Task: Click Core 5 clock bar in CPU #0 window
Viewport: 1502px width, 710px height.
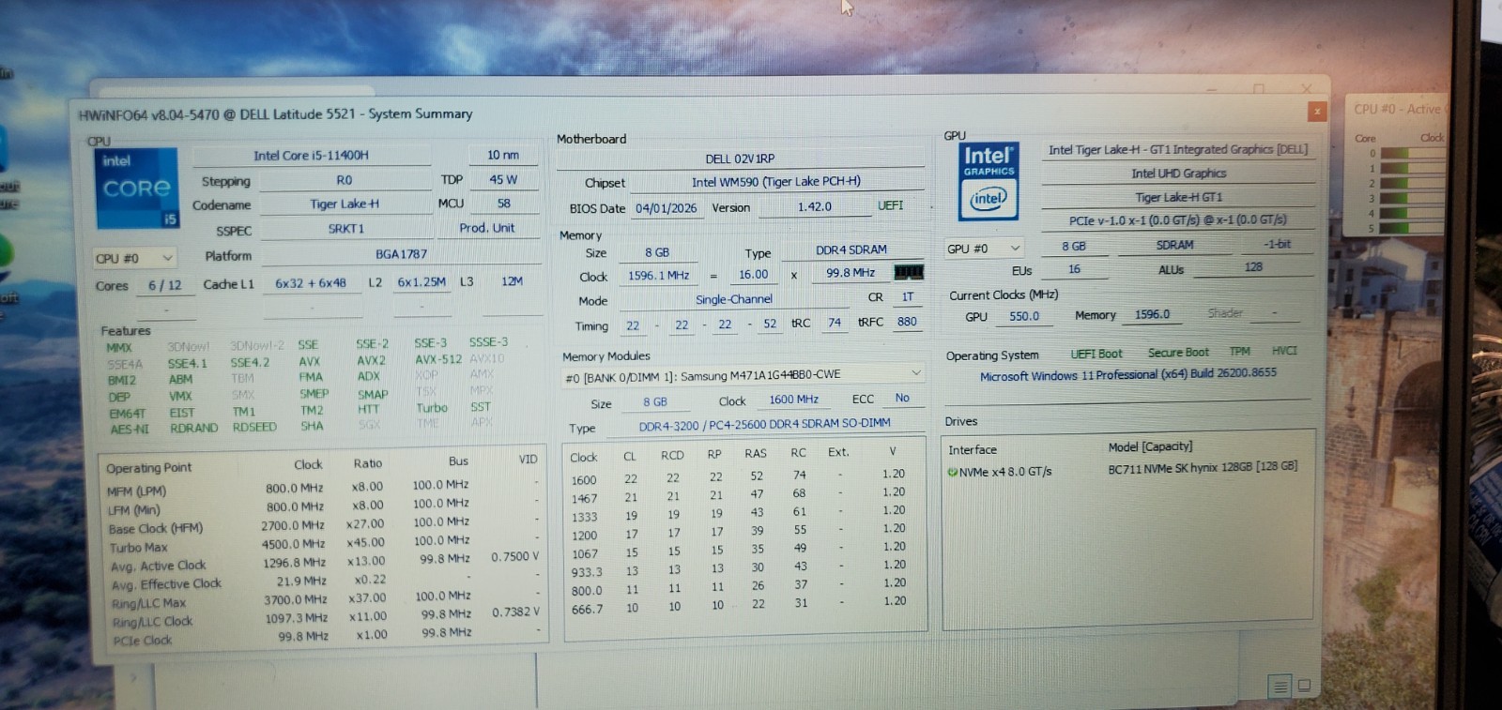Action: (1413, 228)
